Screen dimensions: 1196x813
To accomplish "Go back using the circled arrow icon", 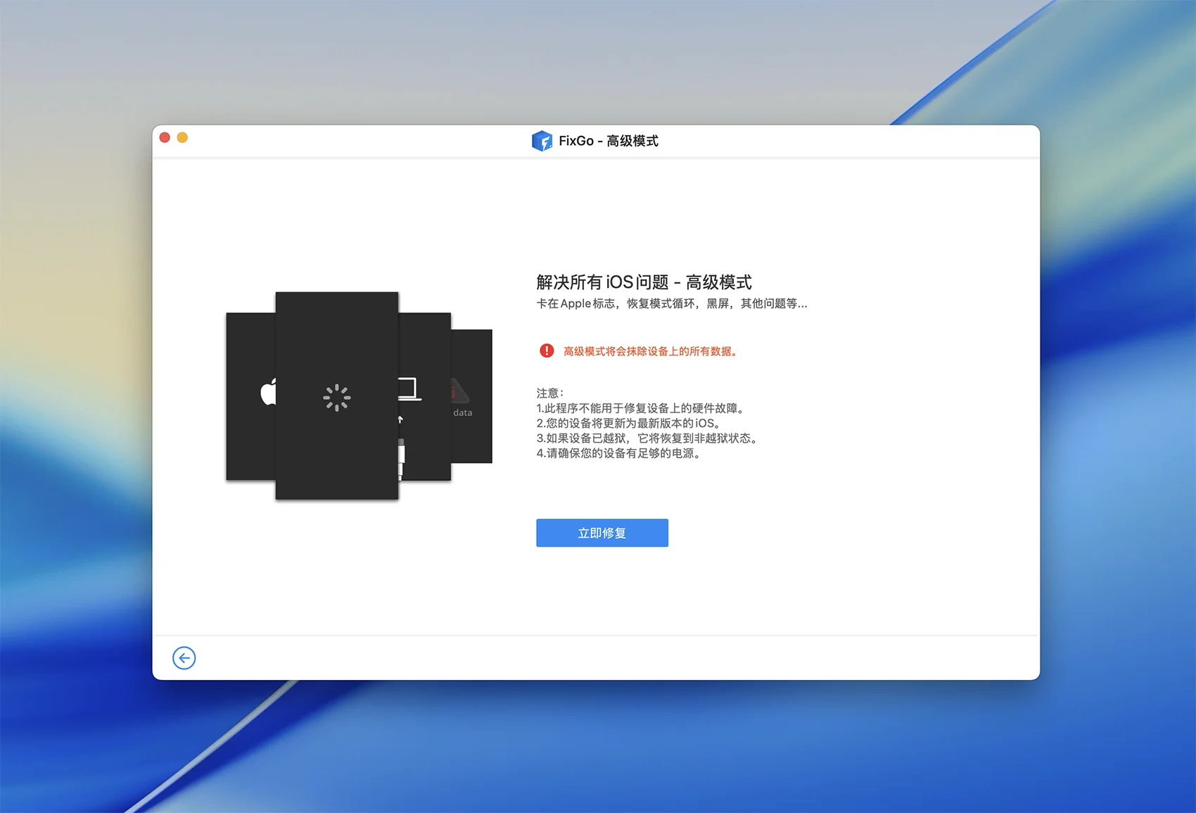I will click(x=184, y=658).
